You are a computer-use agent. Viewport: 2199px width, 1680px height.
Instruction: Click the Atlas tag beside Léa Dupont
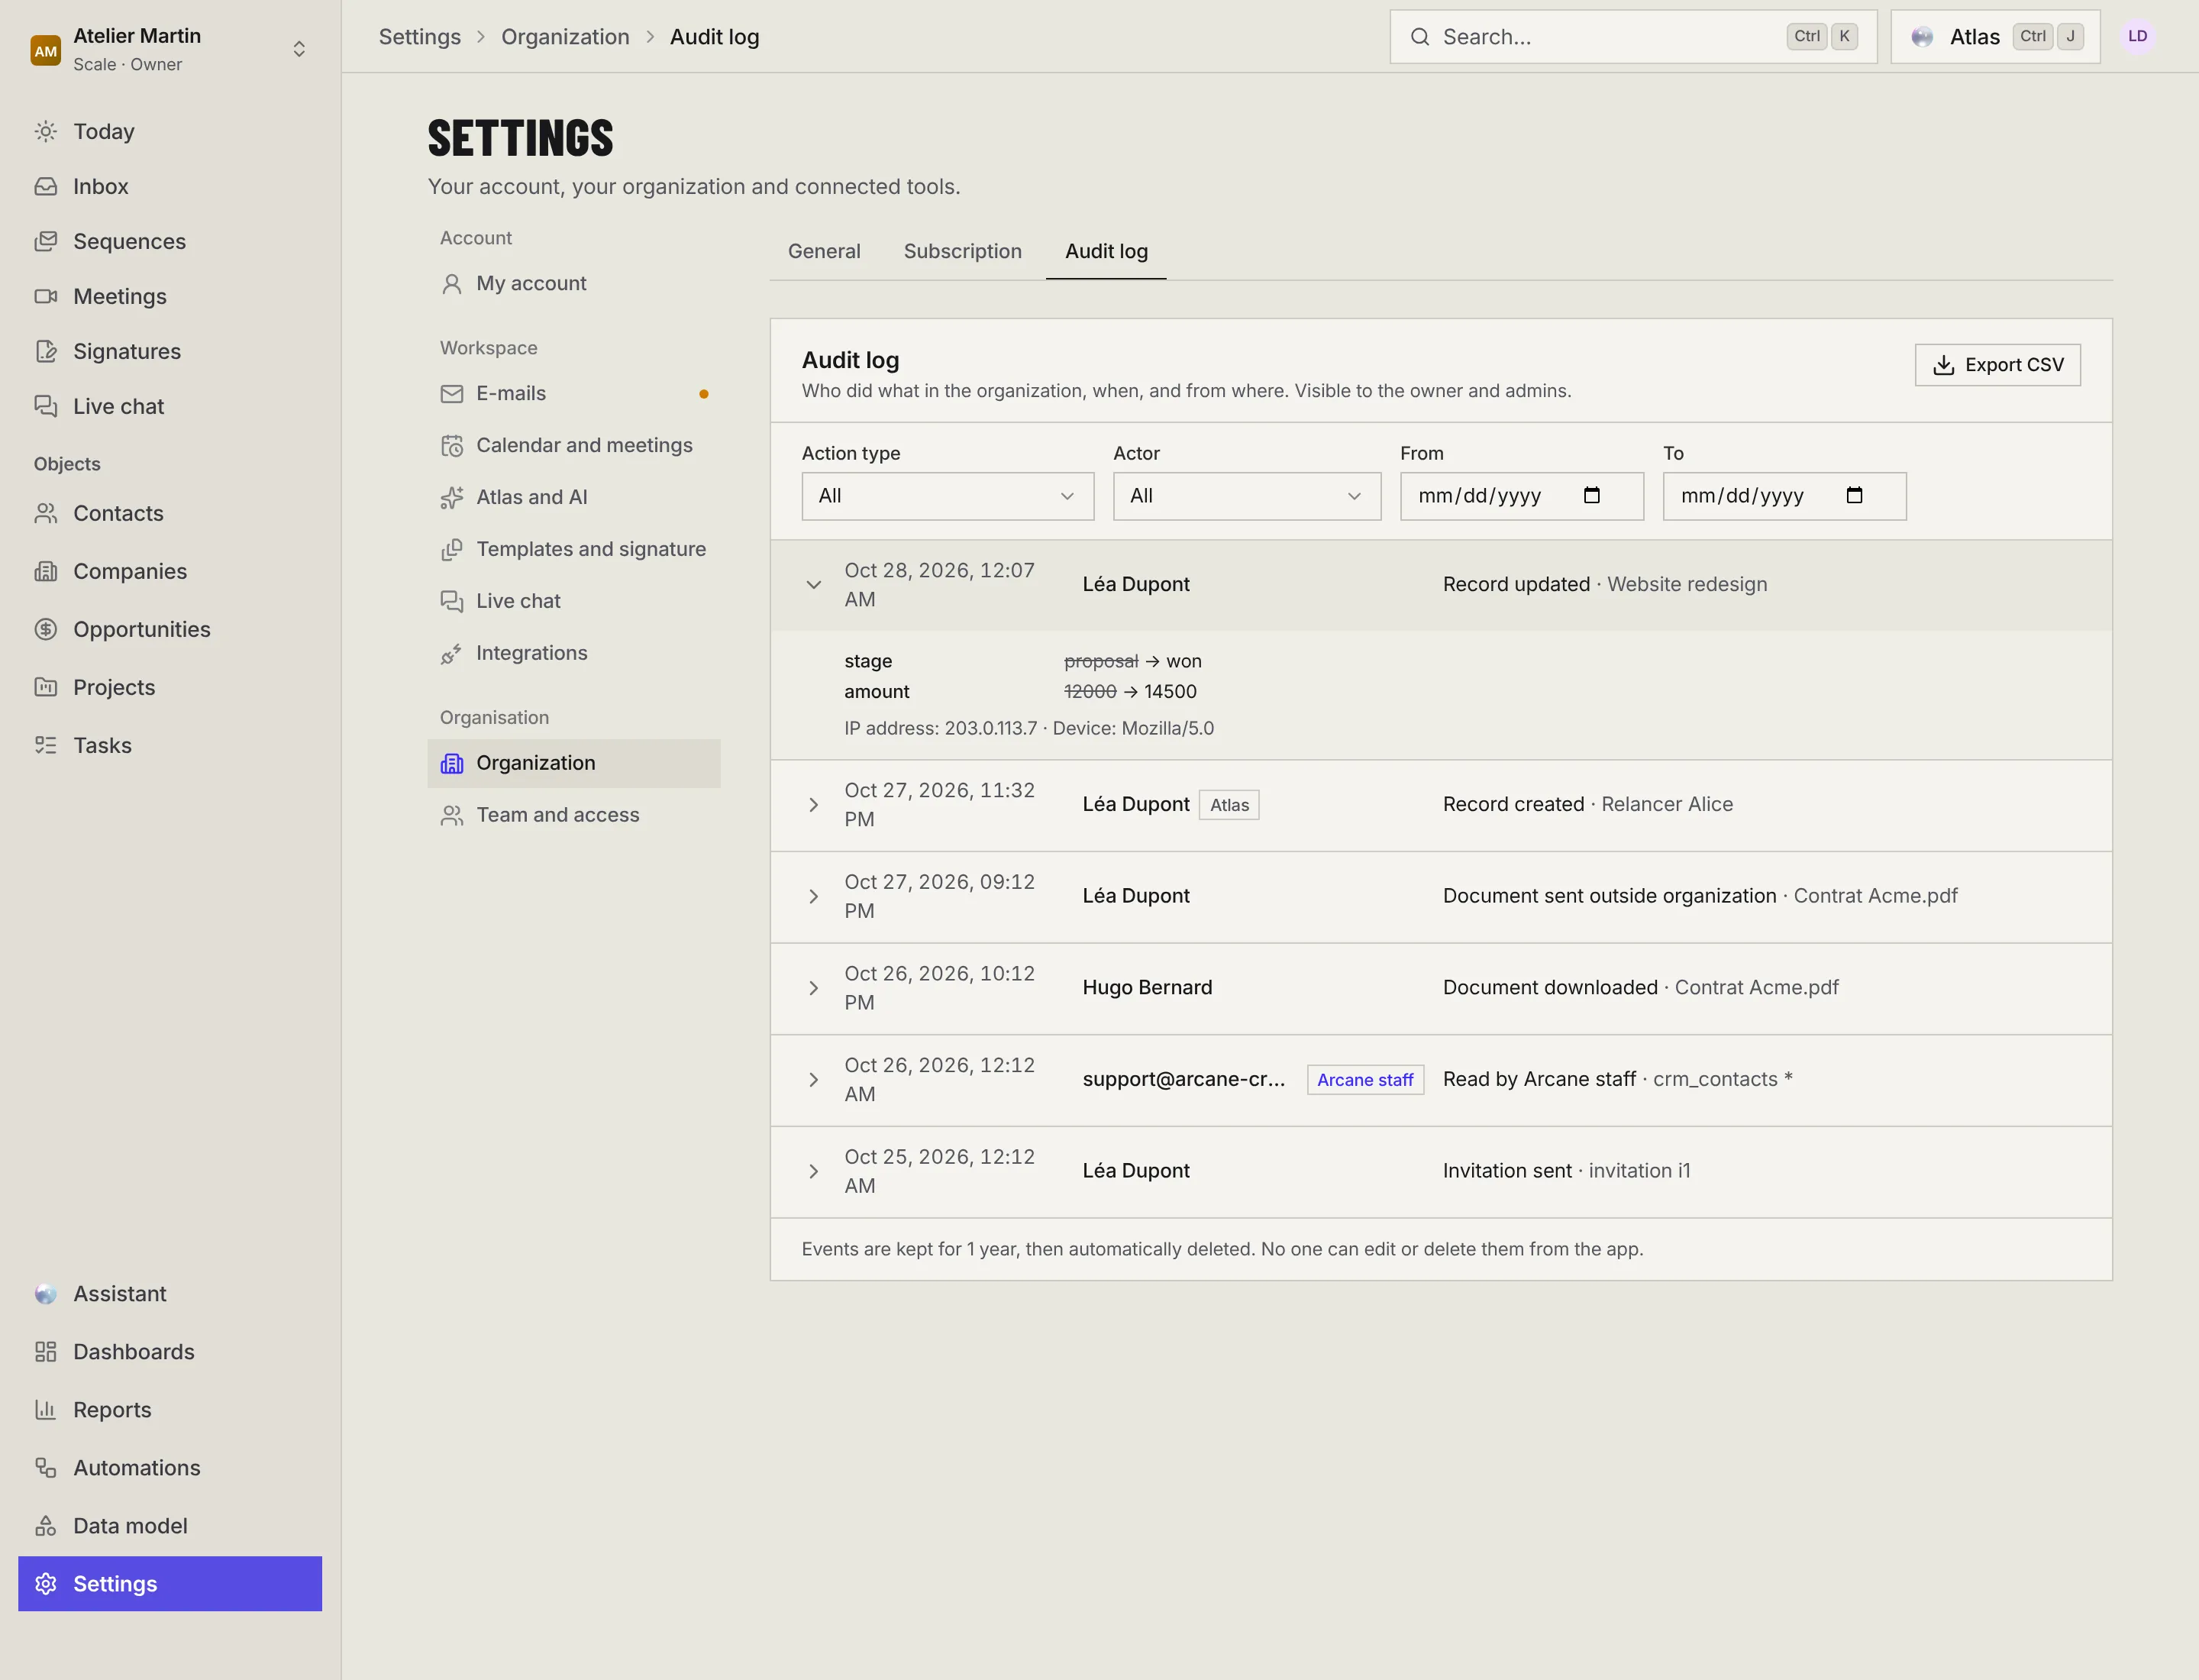point(1229,805)
